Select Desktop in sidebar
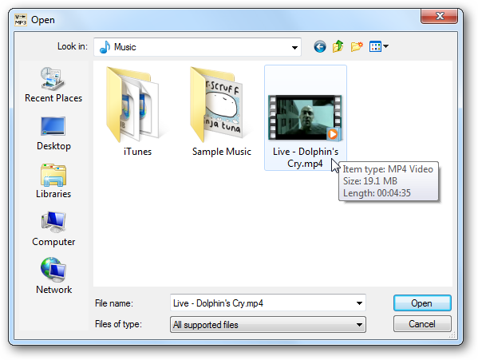 [x=53, y=133]
